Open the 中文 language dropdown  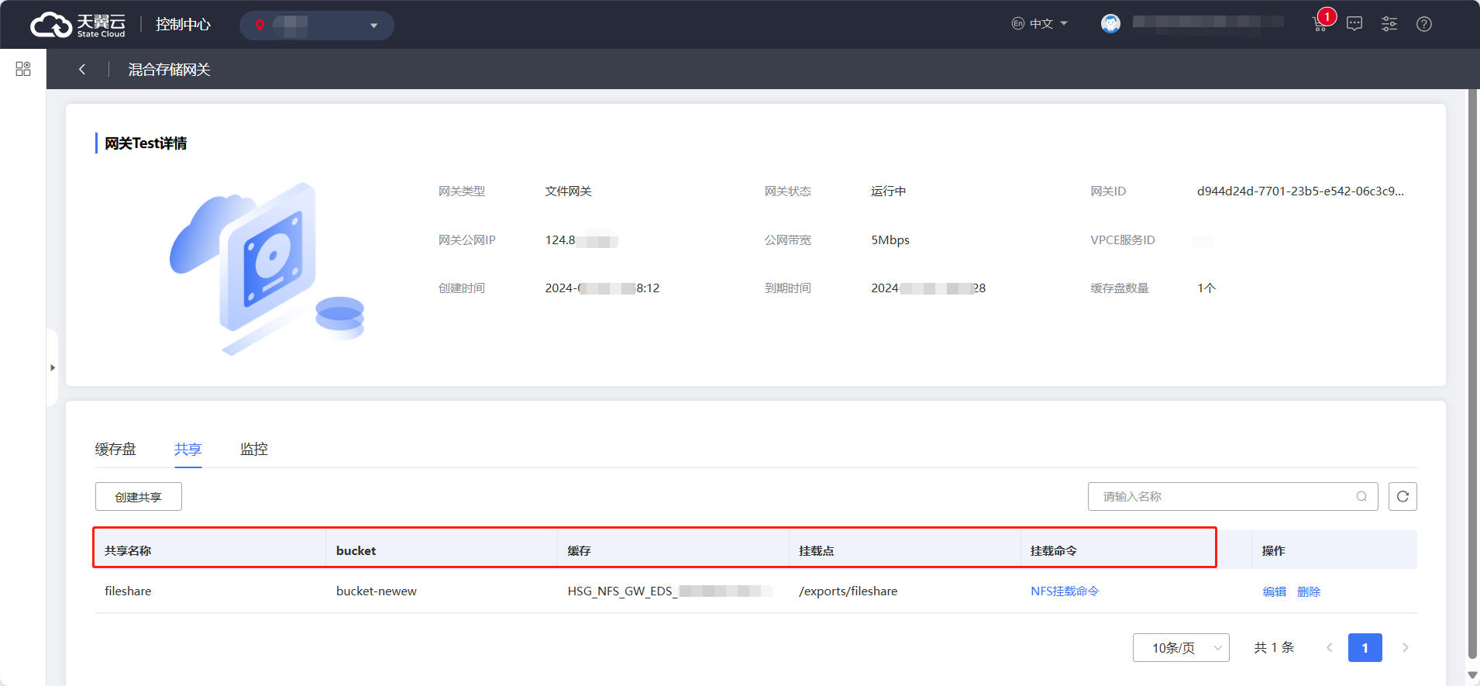[x=1040, y=24]
